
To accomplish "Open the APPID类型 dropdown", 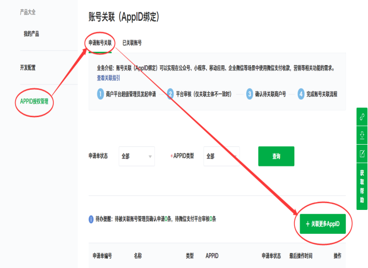I will coord(221,156).
